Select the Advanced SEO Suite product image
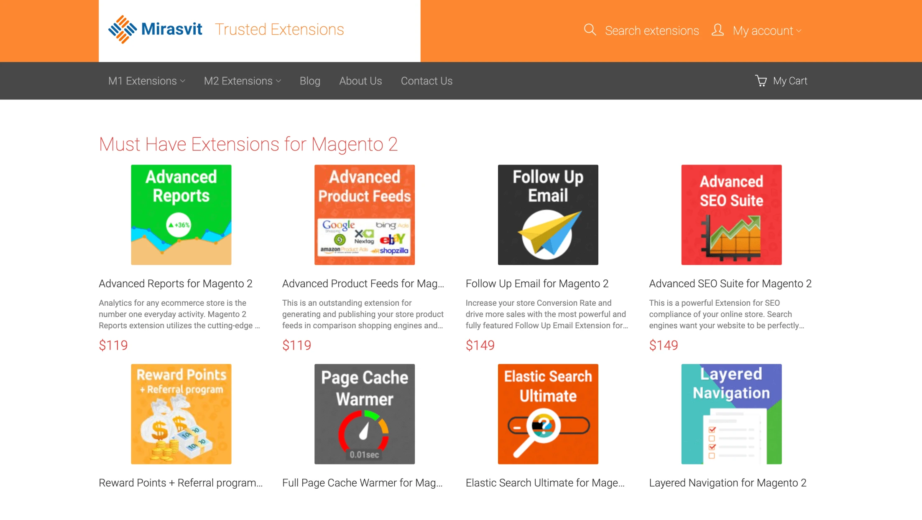 (731, 215)
